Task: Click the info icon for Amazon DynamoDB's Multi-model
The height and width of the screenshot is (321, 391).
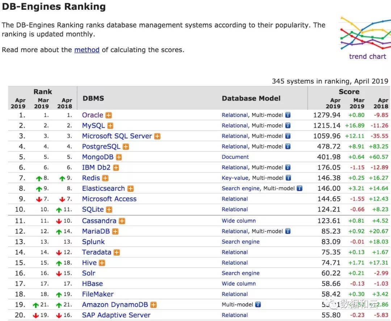Action: point(258,305)
